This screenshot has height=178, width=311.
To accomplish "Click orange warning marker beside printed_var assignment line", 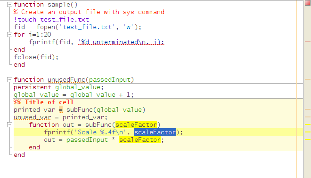I will (308, 109).
